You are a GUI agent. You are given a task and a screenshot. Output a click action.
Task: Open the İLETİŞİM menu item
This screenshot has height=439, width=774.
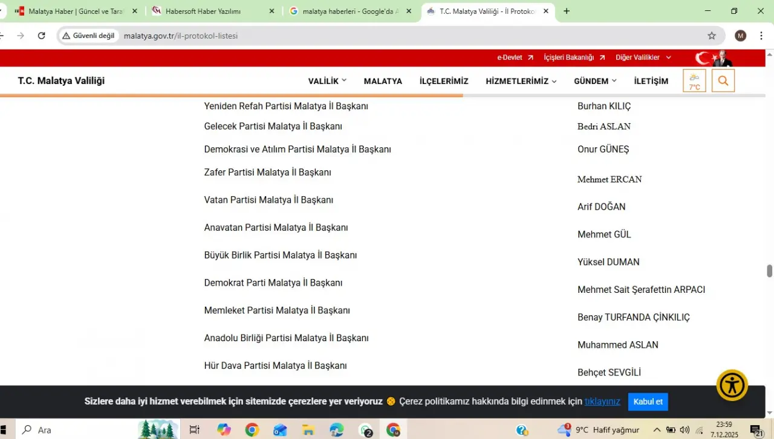tap(651, 81)
